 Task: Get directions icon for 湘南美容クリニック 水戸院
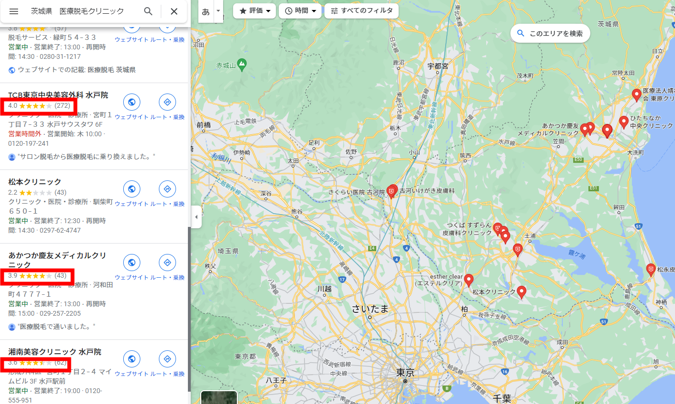(167, 359)
